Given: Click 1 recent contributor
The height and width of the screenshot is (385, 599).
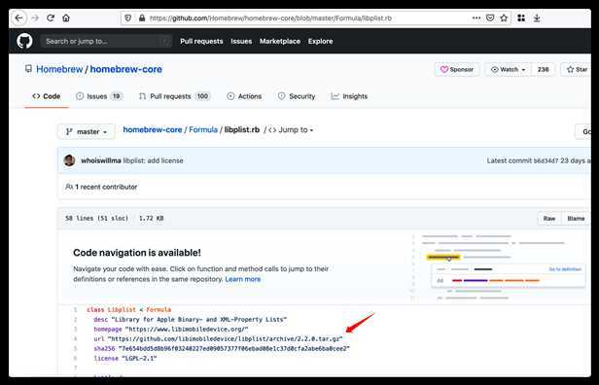Looking at the screenshot, I should pyautogui.click(x=101, y=187).
